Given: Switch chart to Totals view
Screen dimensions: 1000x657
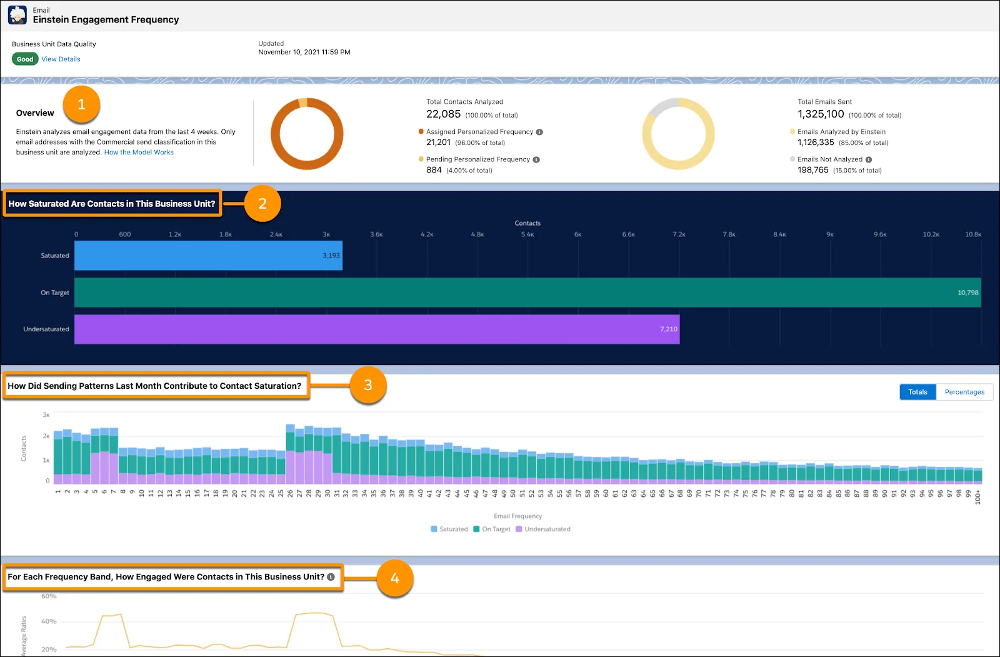Looking at the screenshot, I should [x=917, y=392].
